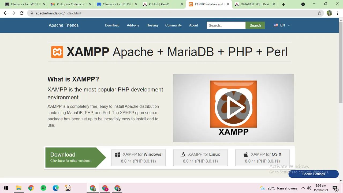Close the Publish | PeakD tab

182,4
